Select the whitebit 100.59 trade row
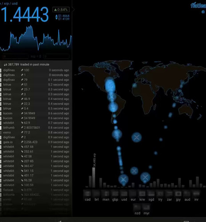Viewport: 206px width, 222px height. (x=36, y=185)
